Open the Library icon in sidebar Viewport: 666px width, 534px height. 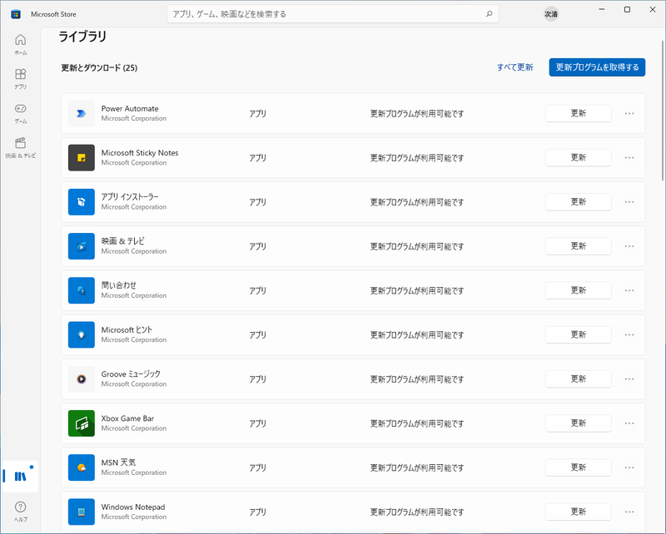pos(20,477)
